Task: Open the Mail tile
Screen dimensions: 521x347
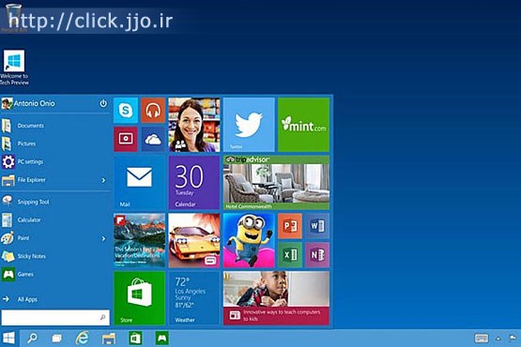Action: [x=139, y=182]
